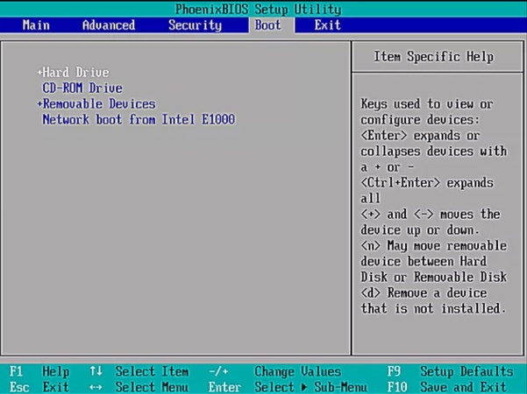Click the Esc Exit hint

point(39,387)
